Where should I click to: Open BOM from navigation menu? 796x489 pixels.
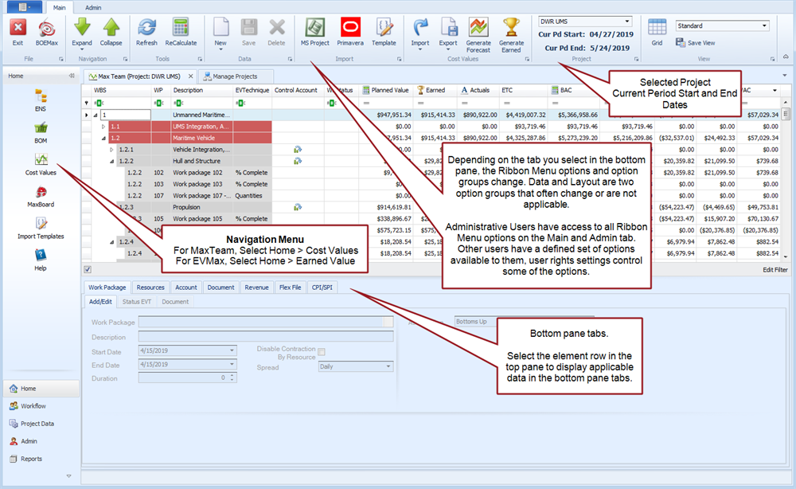click(x=41, y=133)
